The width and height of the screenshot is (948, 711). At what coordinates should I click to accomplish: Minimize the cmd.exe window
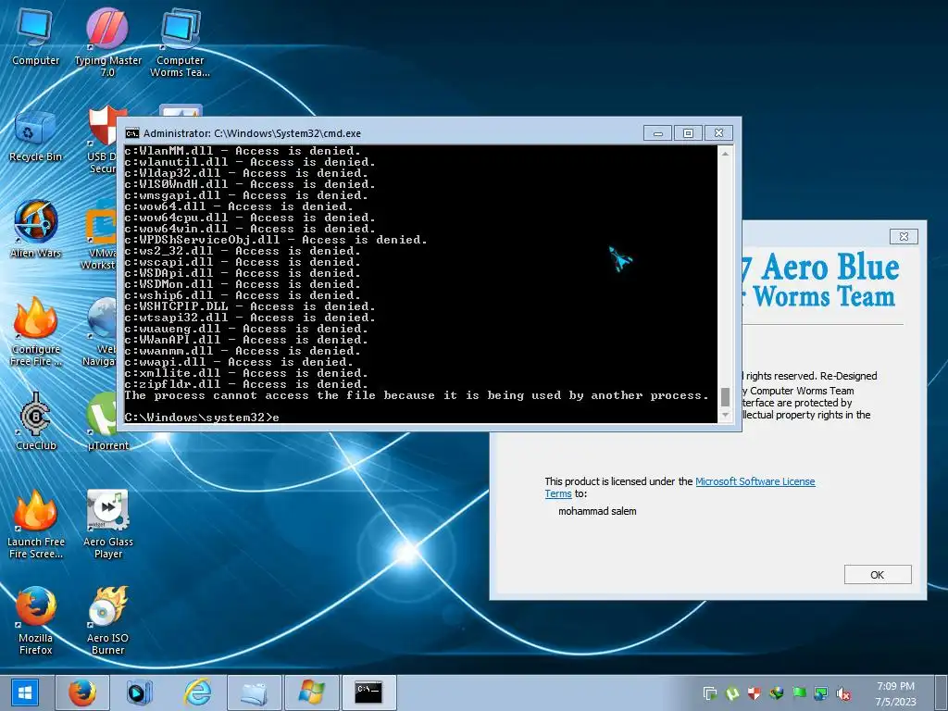(658, 133)
